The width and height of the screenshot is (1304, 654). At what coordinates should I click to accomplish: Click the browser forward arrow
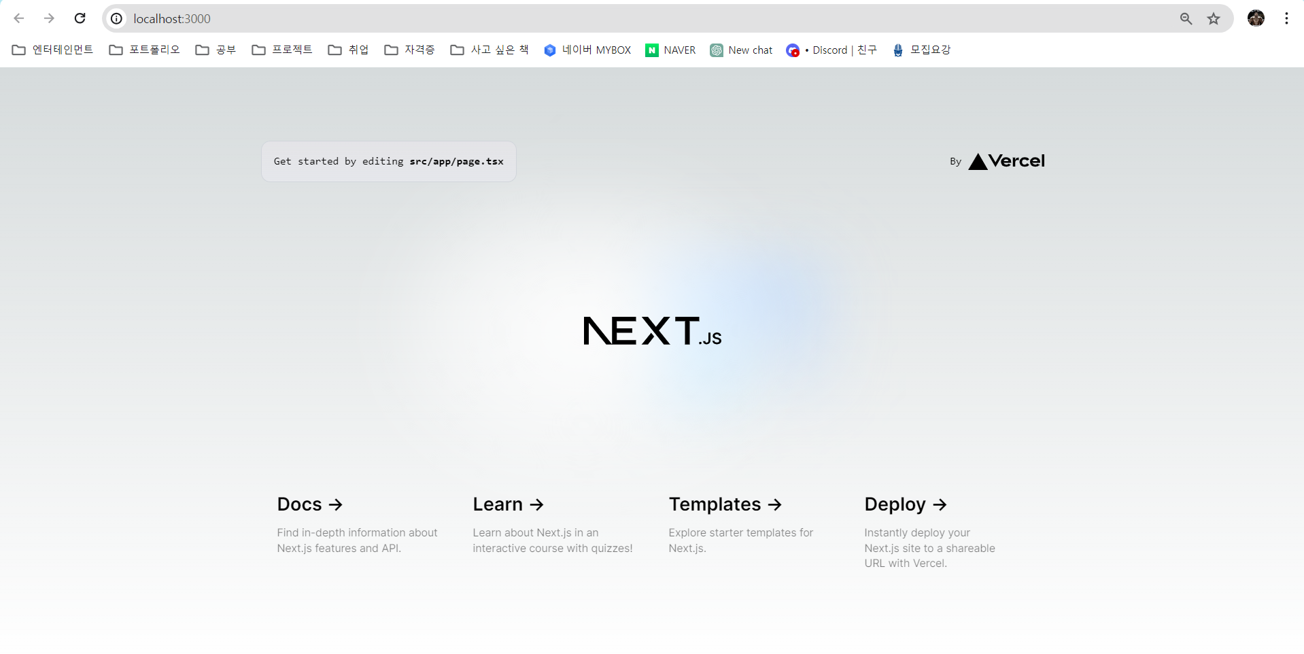[49, 18]
